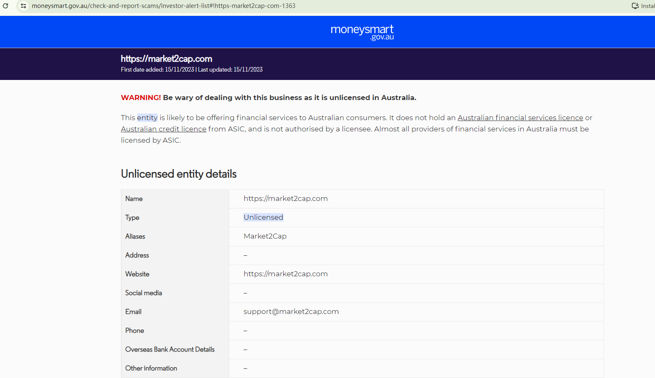
Task: Click the Email row label
Action: click(133, 312)
